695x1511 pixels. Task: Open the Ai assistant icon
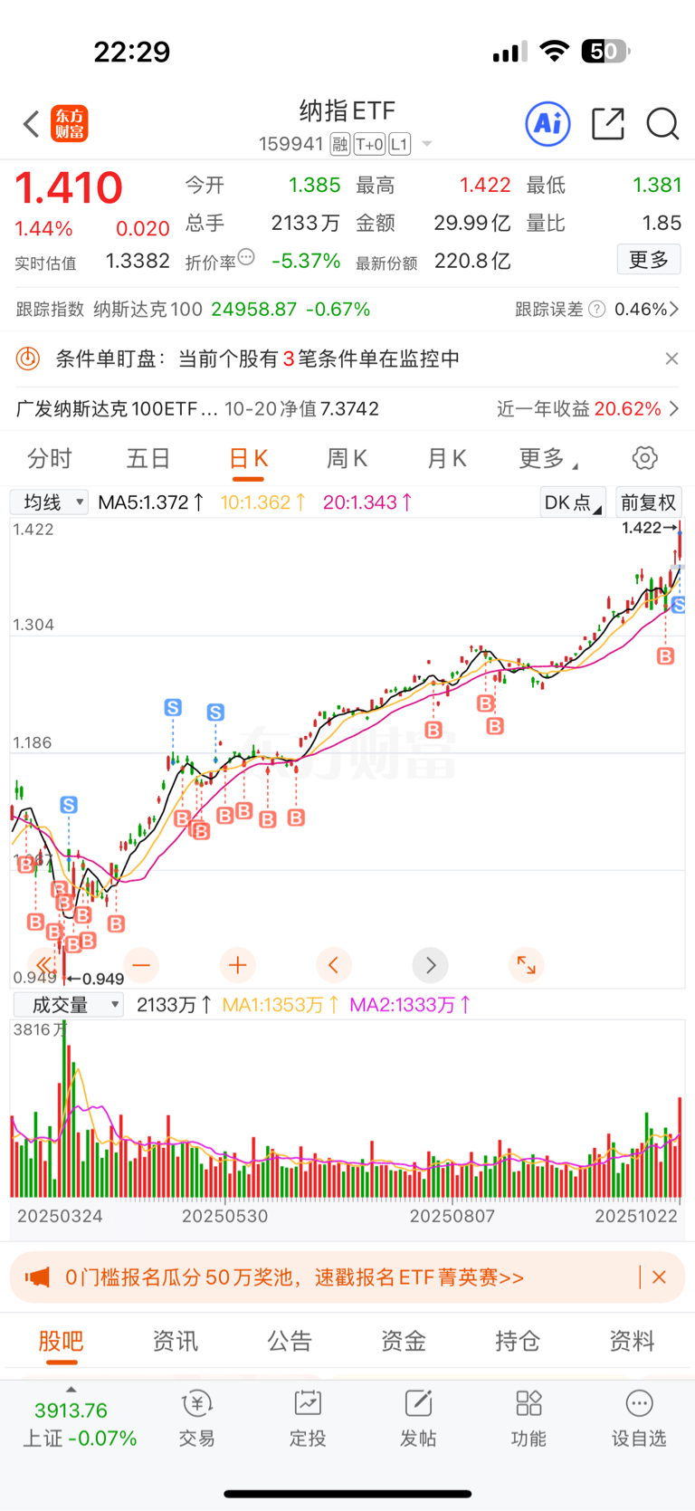(547, 123)
